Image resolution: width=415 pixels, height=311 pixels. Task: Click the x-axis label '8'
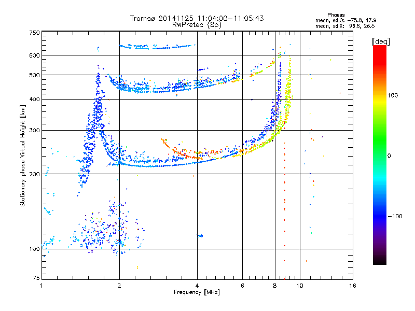[x=275, y=286]
